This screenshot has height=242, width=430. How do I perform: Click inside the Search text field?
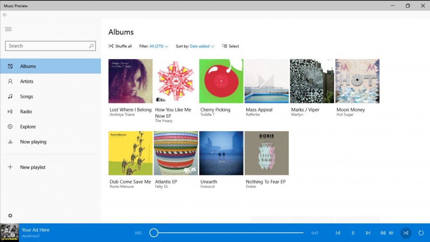click(x=46, y=46)
